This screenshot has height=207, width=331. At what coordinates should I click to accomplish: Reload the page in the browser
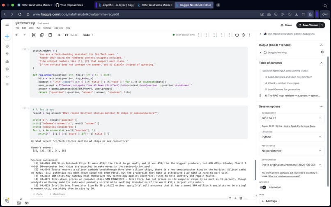pyautogui.click(x=20, y=14)
